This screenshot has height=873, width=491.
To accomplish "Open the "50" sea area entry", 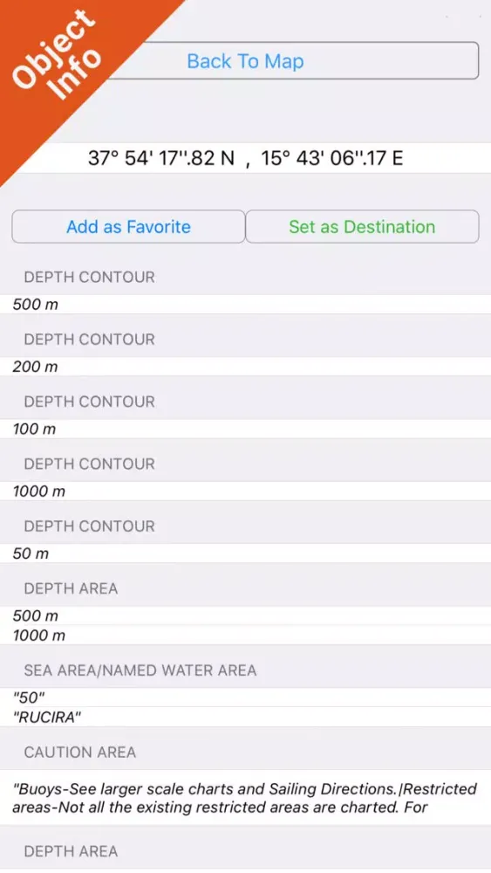I will tap(245, 698).
